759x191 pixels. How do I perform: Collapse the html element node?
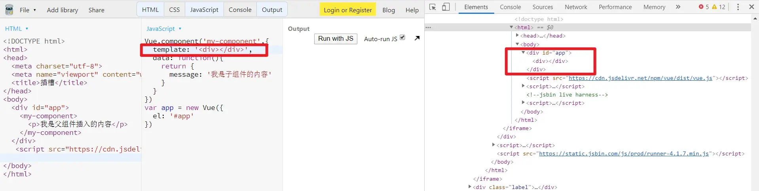[x=511, y=27]
